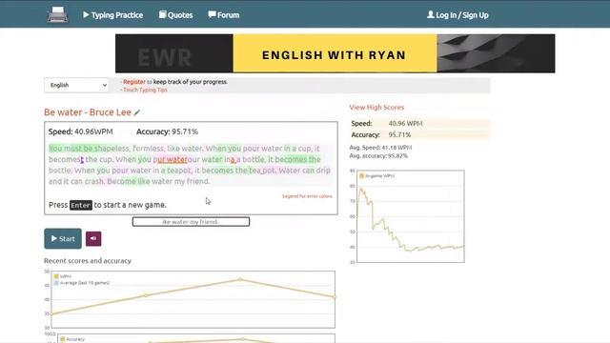Click the English With Ryan banner
The width and height of the screenshot is (610, 343).
335,53
